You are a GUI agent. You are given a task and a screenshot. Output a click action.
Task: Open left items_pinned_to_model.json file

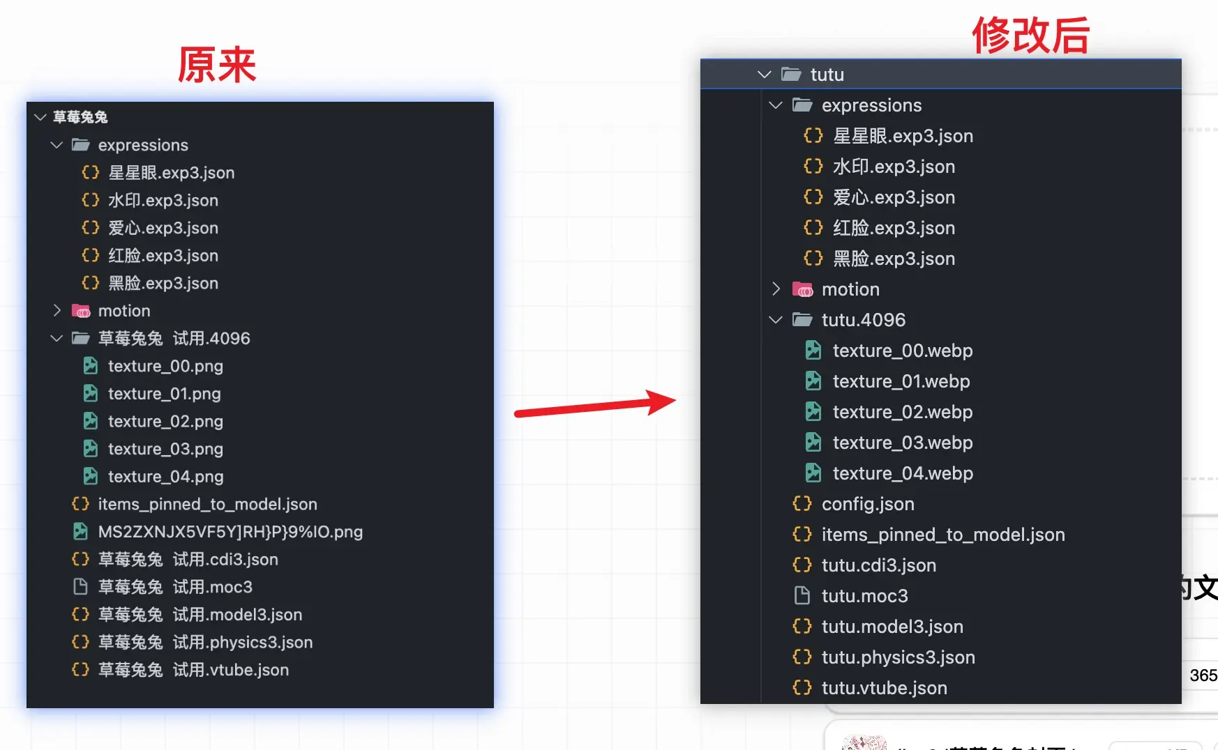click(207, 504)
